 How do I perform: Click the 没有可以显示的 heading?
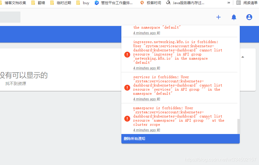(24, 75)
